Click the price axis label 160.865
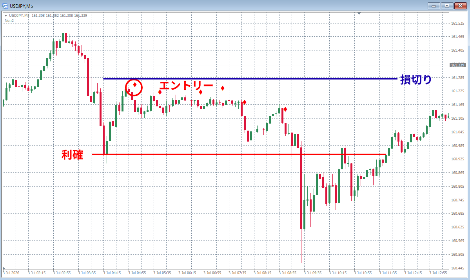The height and width of the screenshot is (280, 470). click(457, 172)
